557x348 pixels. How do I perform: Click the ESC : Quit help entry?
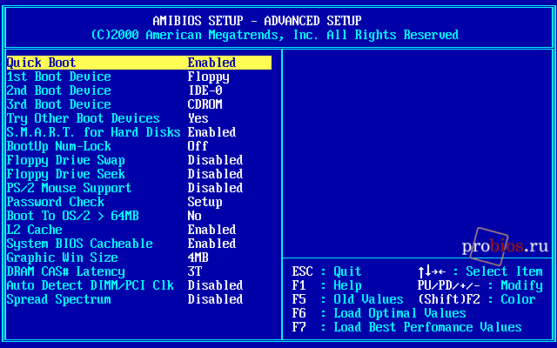(x=327, y=271)
